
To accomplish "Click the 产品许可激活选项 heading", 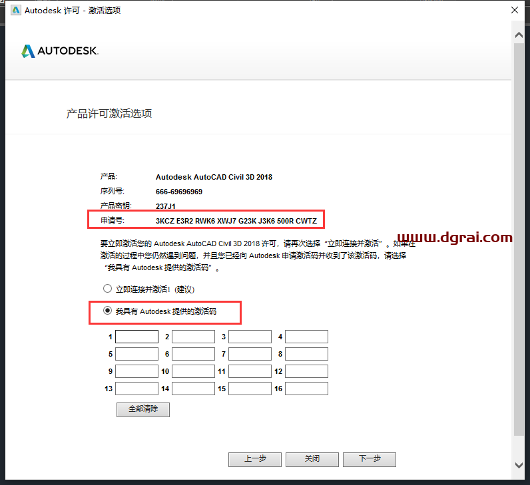I will coord(109,114).
